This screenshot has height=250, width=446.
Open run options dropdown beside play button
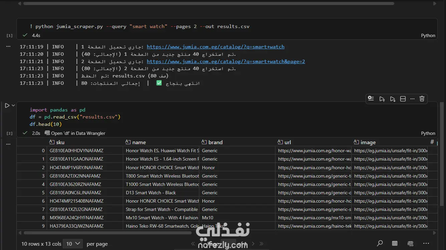(x=13, y=105)
